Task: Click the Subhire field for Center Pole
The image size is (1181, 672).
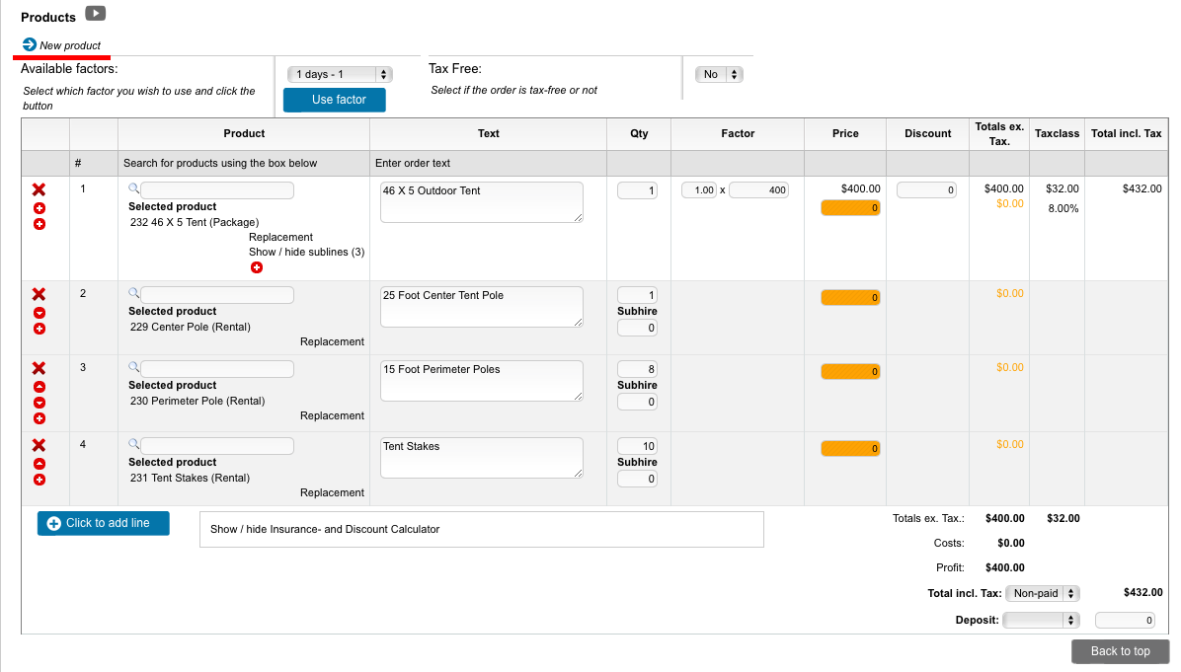Action: [637, 328]
